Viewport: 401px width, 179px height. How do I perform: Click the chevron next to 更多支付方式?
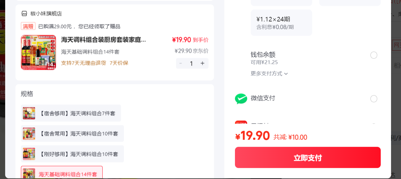(286, 74)
